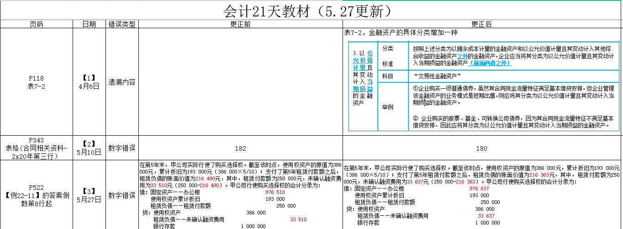This screenshot has width=623, height=229.
Task: Click the 更正后 column header
Action: click(481, 24)
